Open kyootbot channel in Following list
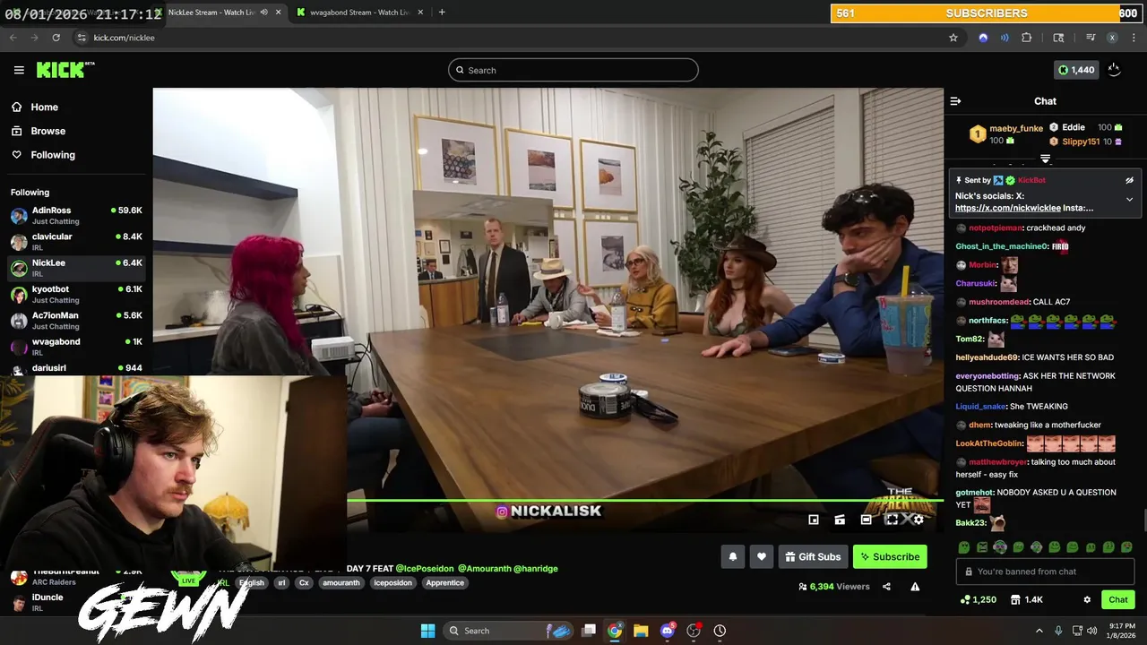The height and width of the screenshot is (645, 1147). 76,294
